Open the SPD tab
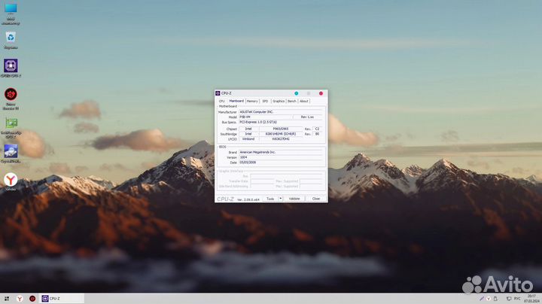542x304 pixels. 265,101
